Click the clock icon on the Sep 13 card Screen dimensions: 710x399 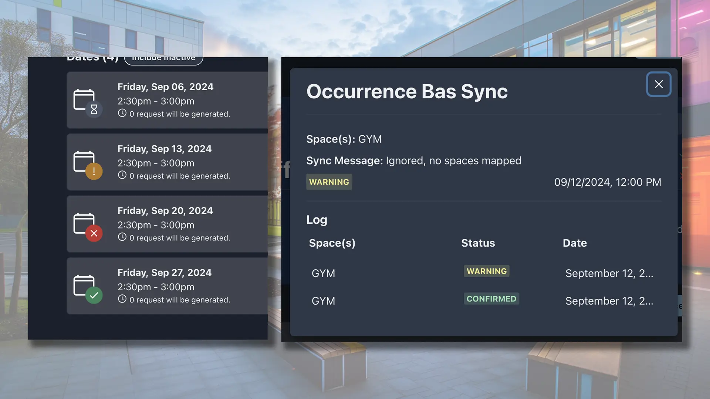(x=122, y=175)
